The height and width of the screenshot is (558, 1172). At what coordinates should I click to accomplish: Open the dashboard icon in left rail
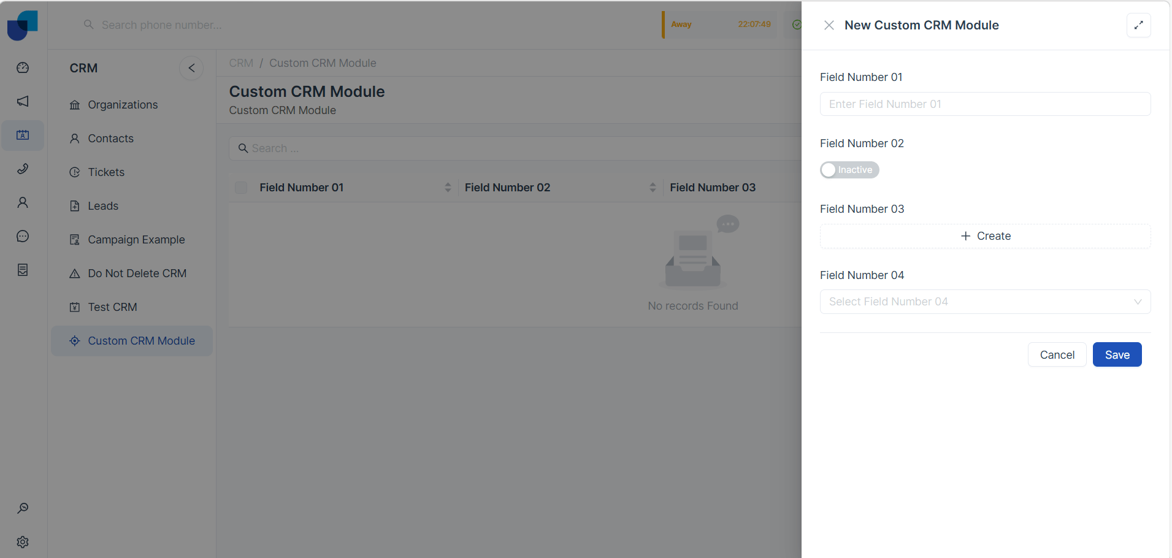click(x=23, y=67)
